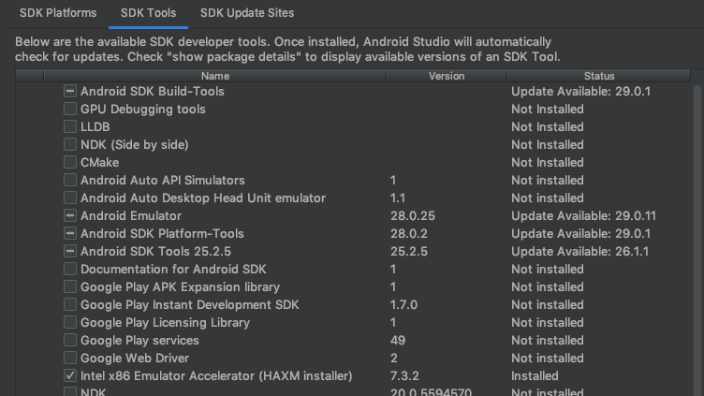Toggle Android SDK Platform-Tools checkbox
This screenshot has width=704, height=396.
(70, 233)
